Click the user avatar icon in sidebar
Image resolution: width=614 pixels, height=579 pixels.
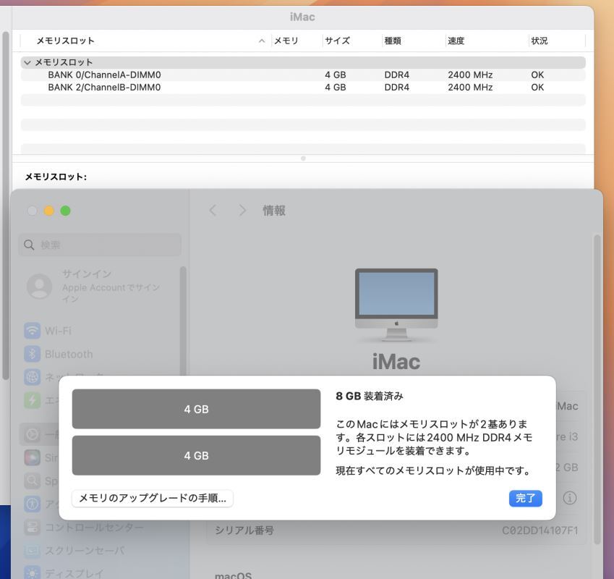click(39, 287)
